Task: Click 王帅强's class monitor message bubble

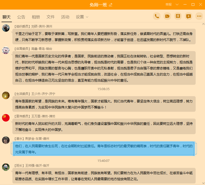Action: point(104,176)
